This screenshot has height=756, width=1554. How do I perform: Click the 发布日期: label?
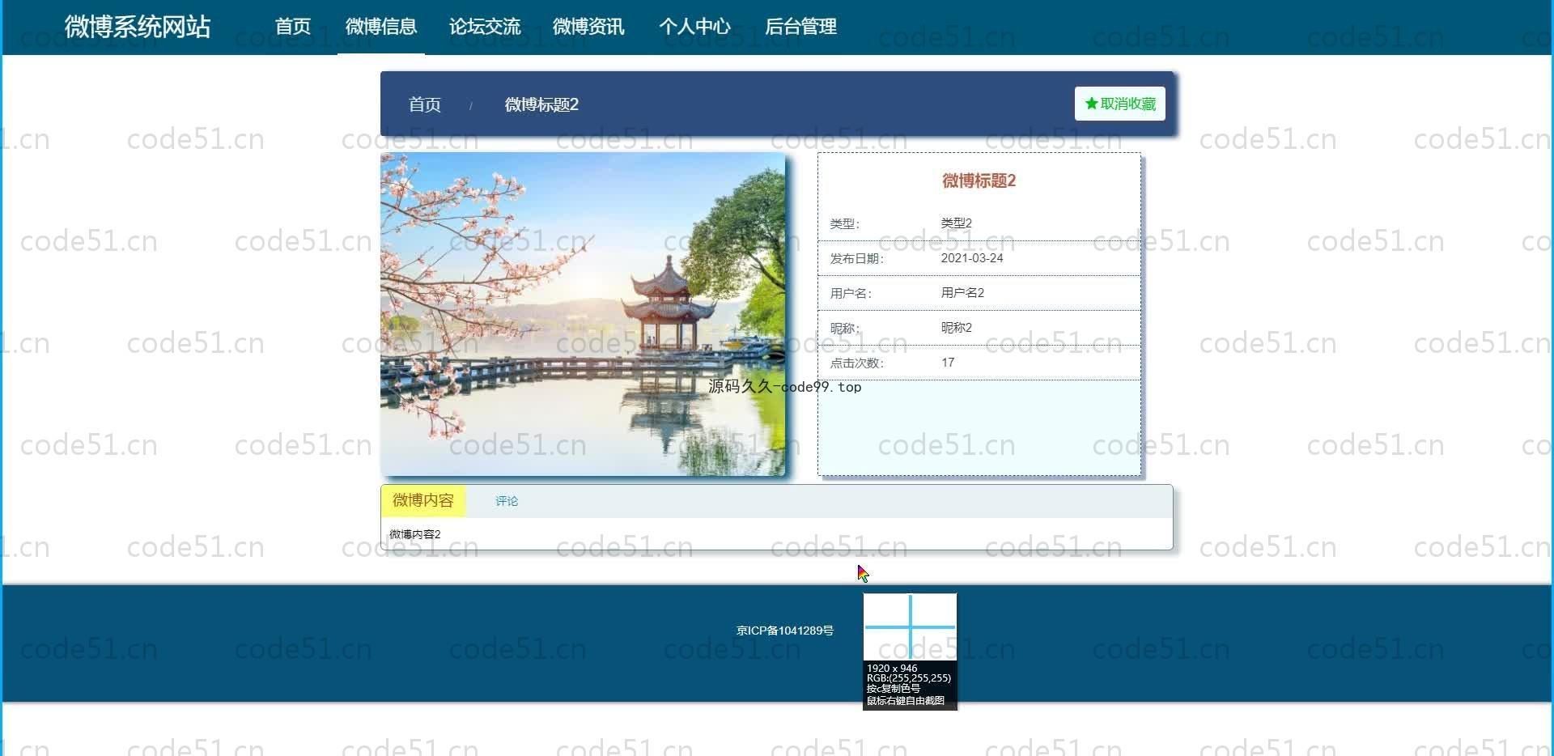(x=857, y=258)
